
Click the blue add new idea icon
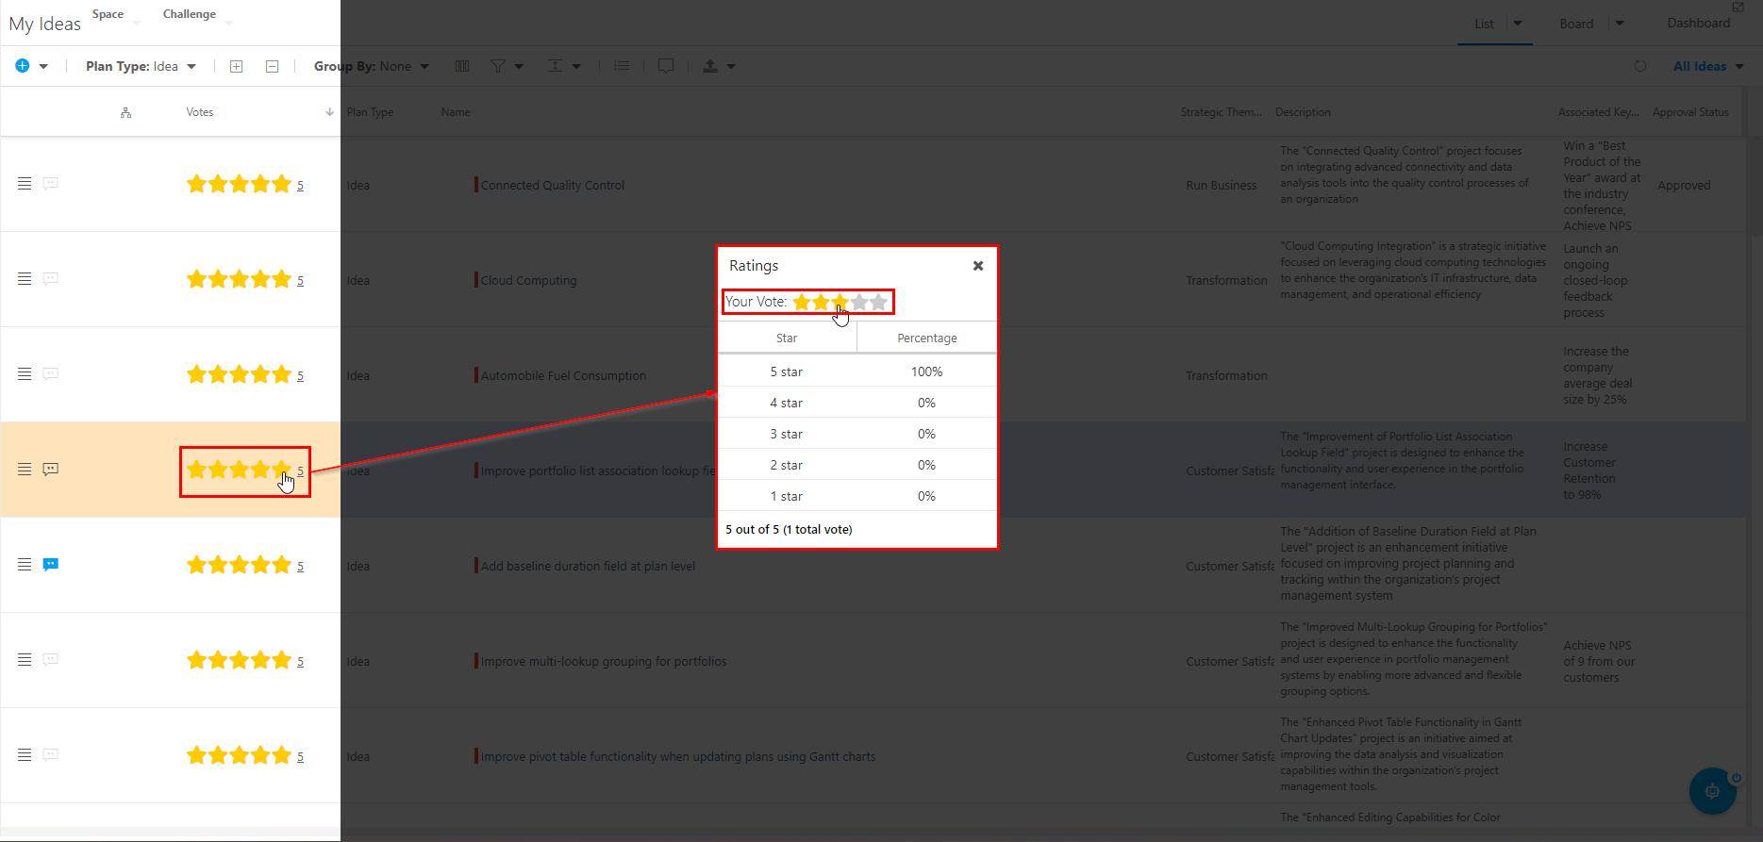pos(23,66)
